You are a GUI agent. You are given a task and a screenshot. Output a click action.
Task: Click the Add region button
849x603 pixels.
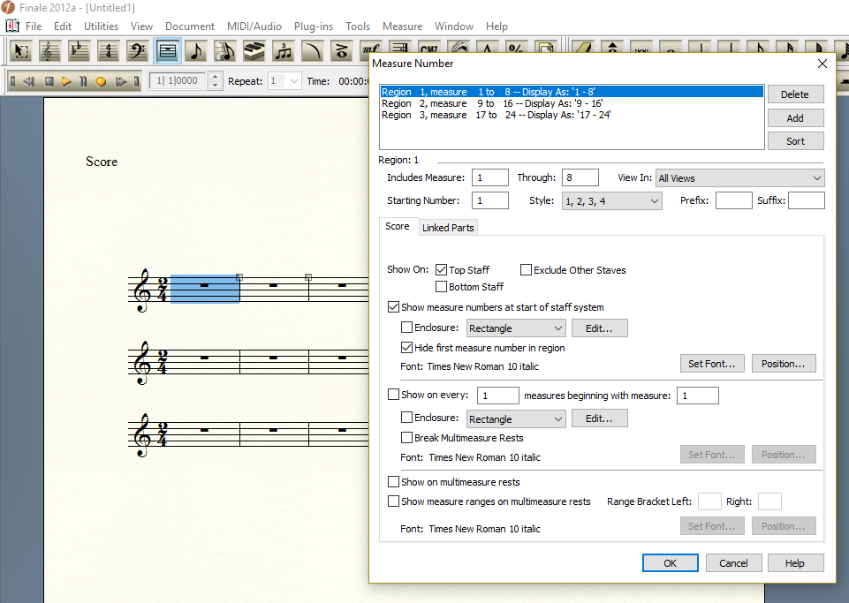(x=795, y=117)
